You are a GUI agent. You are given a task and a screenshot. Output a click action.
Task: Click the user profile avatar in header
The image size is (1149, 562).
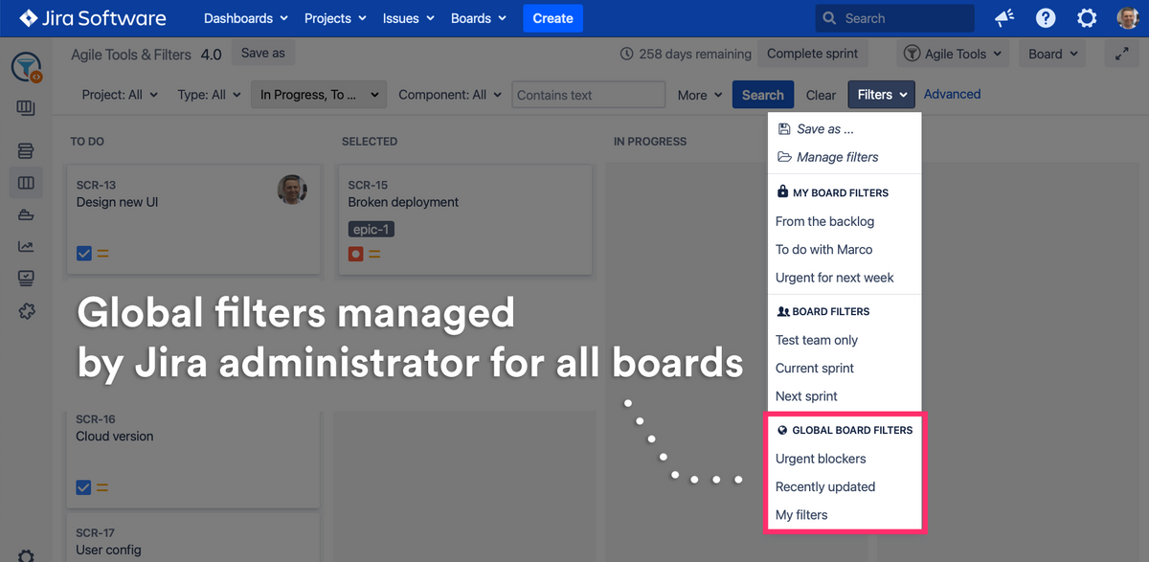coord(1128,18)
